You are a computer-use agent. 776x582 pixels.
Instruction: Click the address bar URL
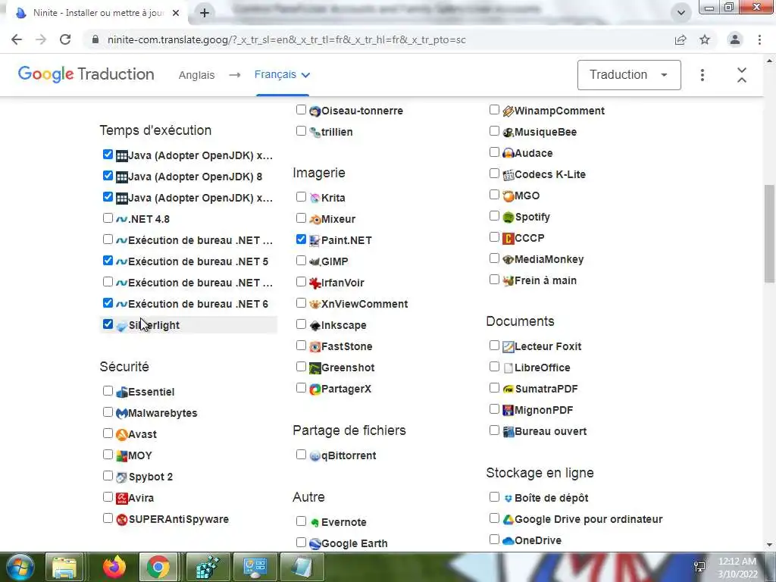286,39
